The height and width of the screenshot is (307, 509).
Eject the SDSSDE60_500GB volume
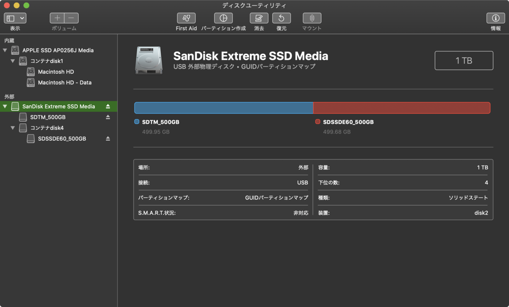coord(108,138)
